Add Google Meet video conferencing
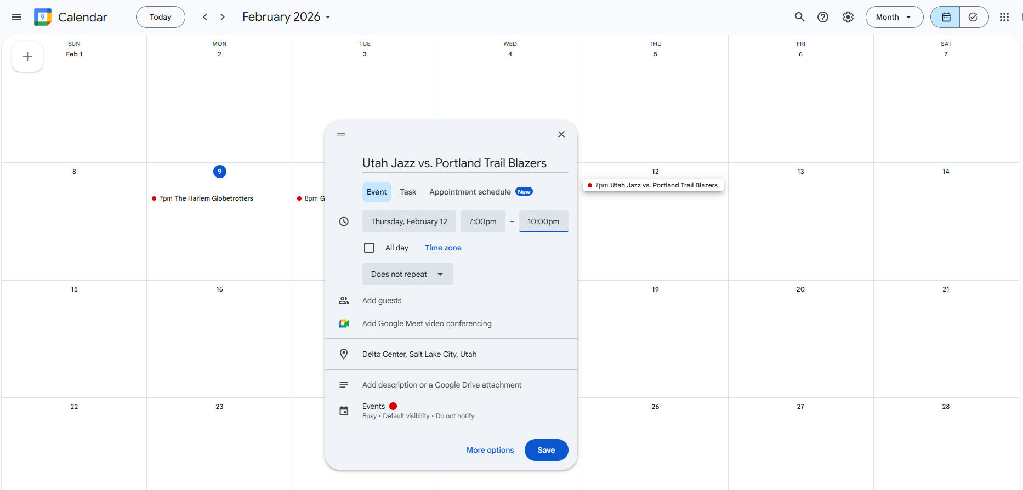This screenshot has height=490, width=1023. coord(427,323)
